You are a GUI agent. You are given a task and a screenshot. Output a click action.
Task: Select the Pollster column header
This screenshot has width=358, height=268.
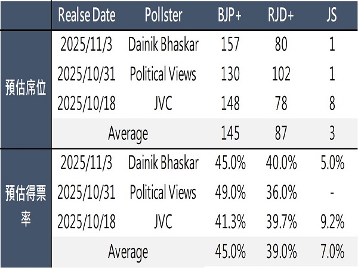[162, 15]
